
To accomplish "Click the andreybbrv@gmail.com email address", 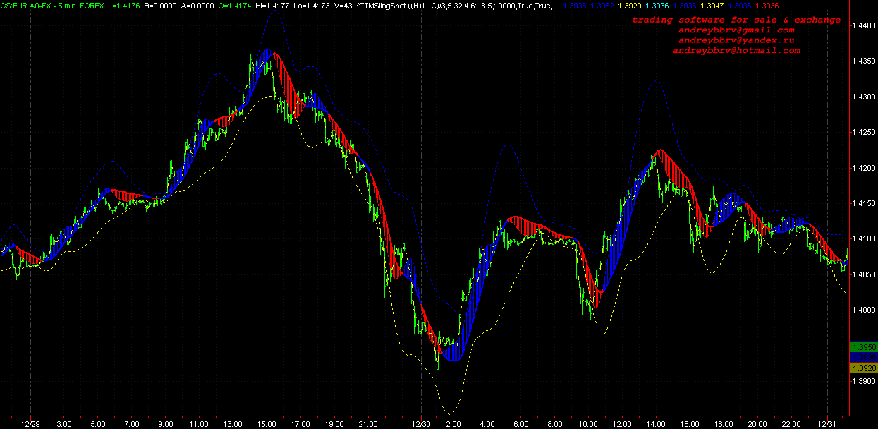I will coord(736,30).
